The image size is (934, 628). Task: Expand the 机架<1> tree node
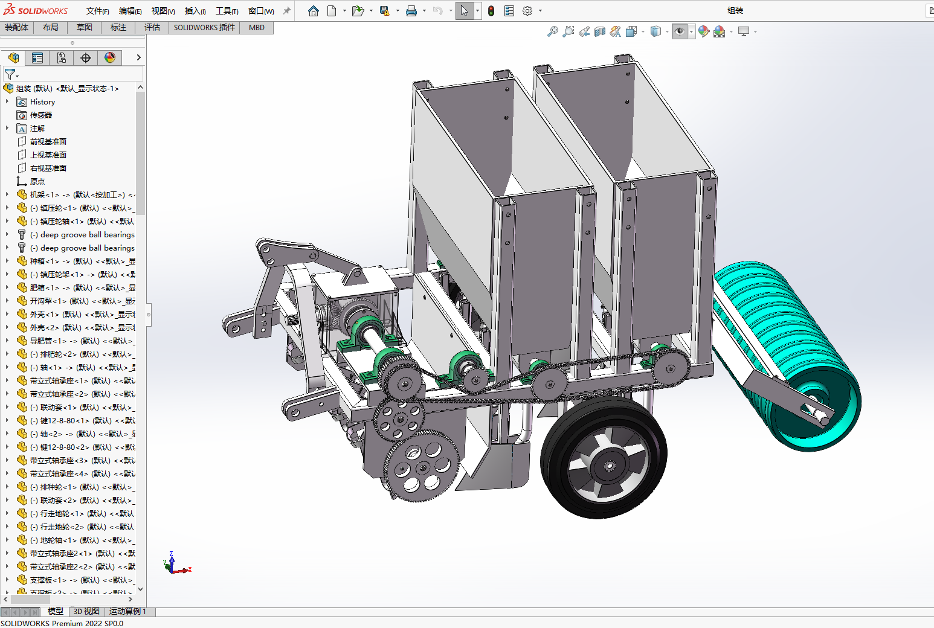7,194
